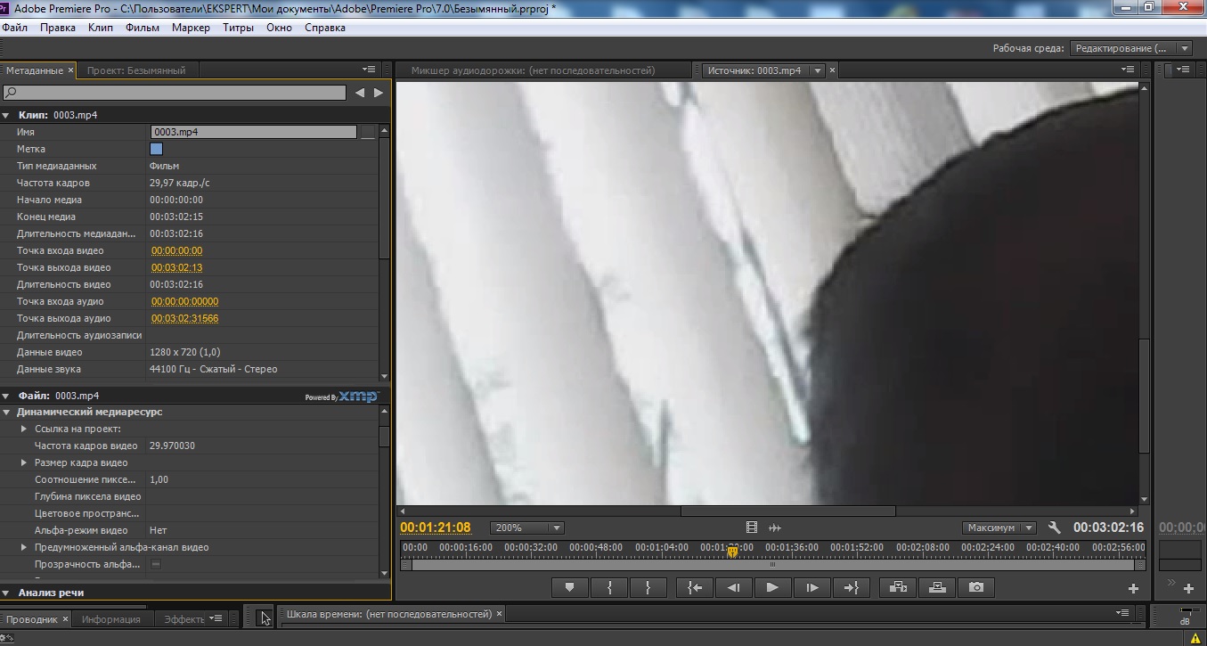
Task: Open the Окно menu
Action: (x=279, y=28)
